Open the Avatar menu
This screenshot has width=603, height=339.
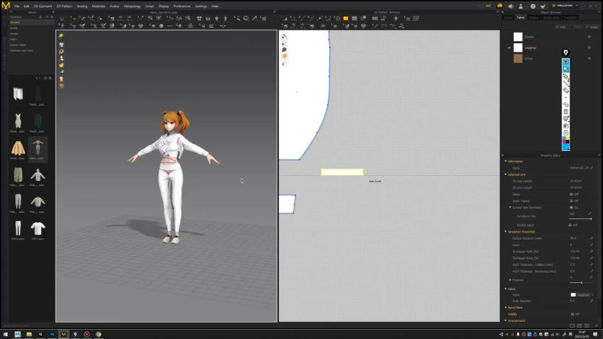115,6
